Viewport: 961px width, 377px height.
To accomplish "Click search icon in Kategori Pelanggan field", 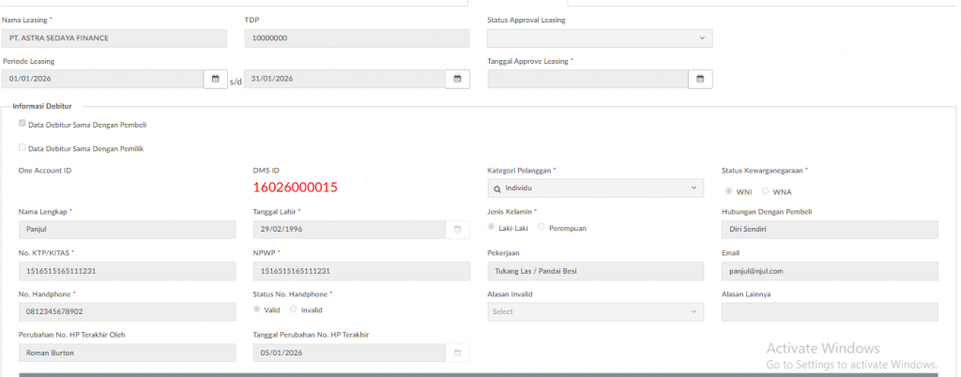I will [497, 188].
